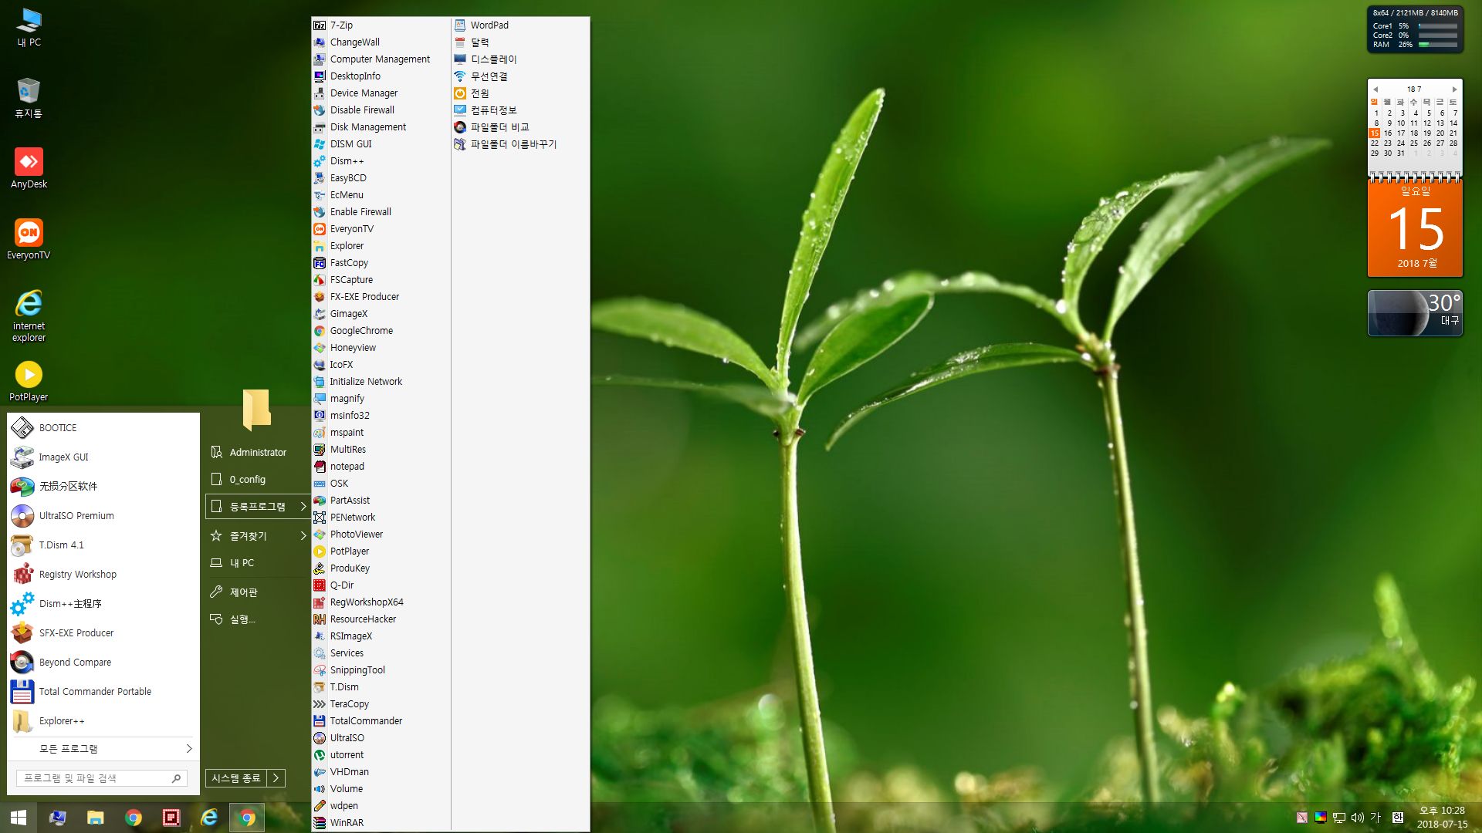Open File Explorer in the taskbar

click(95, 818)
